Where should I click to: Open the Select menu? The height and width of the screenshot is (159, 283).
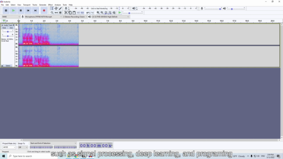(x=13, y=5)
